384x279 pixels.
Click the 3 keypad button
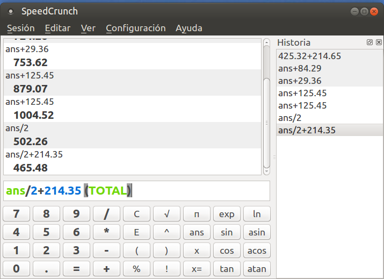[76, 251]
